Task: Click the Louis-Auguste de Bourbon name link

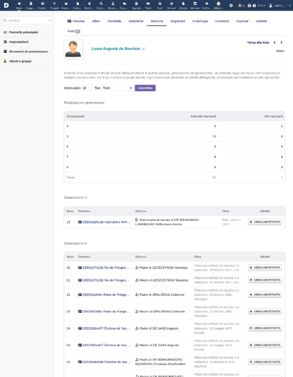Action: [x=116, y=48]
